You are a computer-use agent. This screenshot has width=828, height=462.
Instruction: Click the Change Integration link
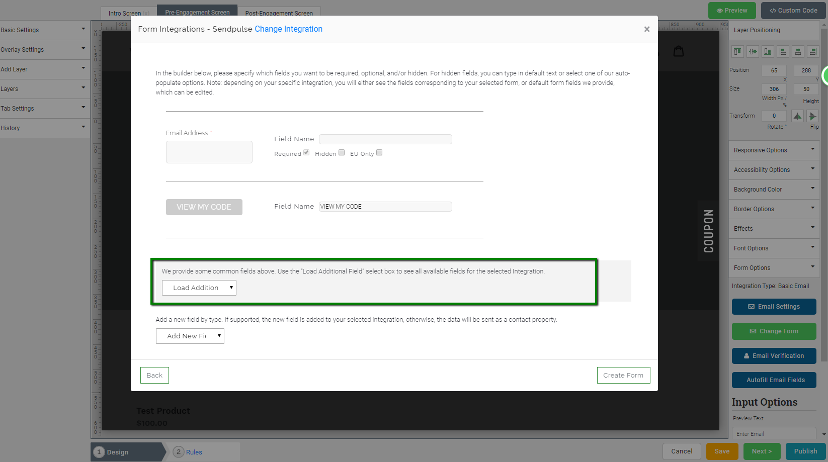(x=288, y=29)
